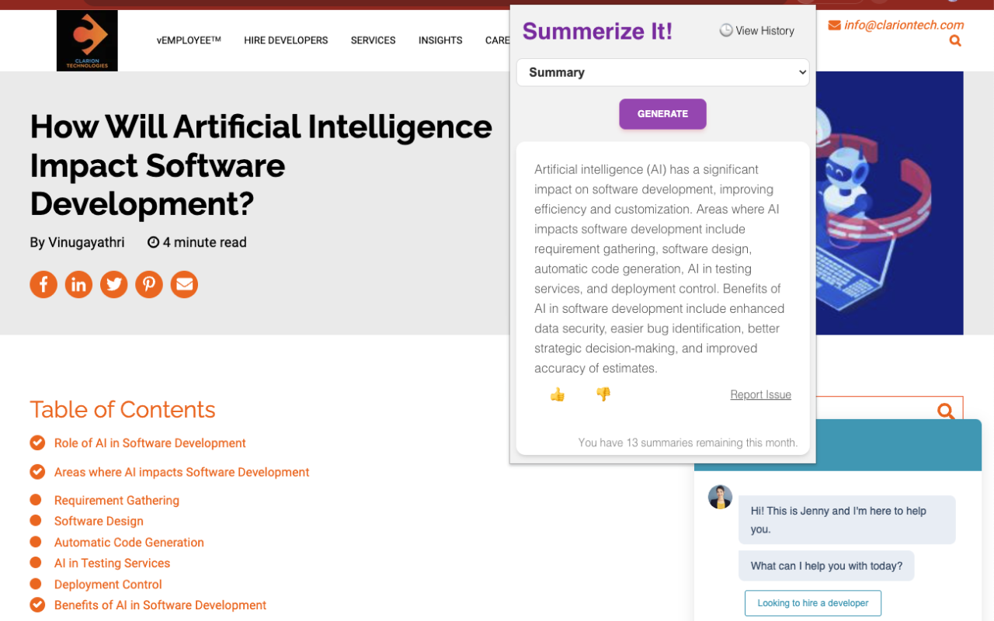Open the INSIGHTS menu
Viewport: 994px width, 621px height.
[x=440, y=40]
